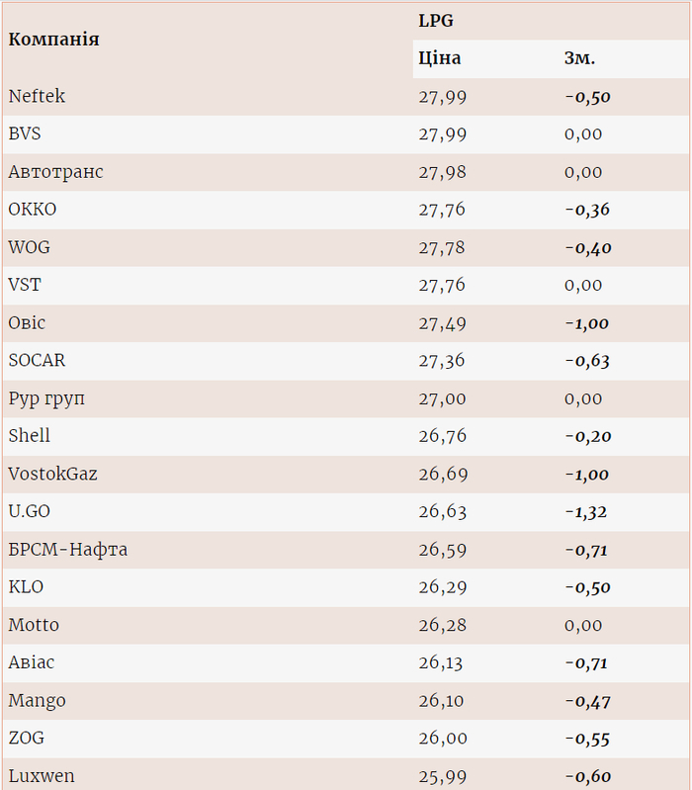Click the БРСМ-Нафта company name

coord(67,549)
